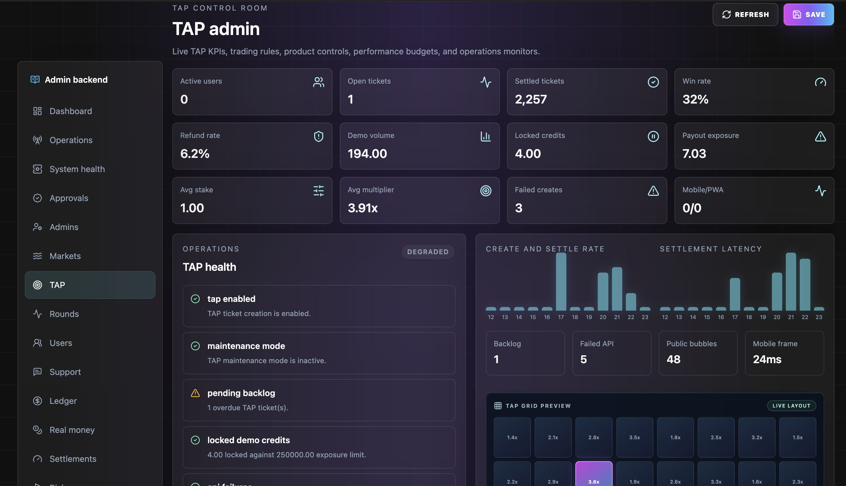Click the Demo volume bar chart icon
This screenshot has height=486, width=846.
(x=486, y=136)
